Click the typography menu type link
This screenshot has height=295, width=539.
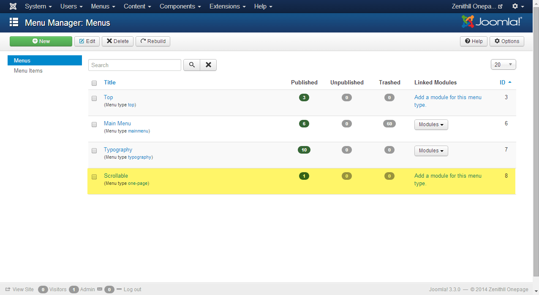(139, 157)
